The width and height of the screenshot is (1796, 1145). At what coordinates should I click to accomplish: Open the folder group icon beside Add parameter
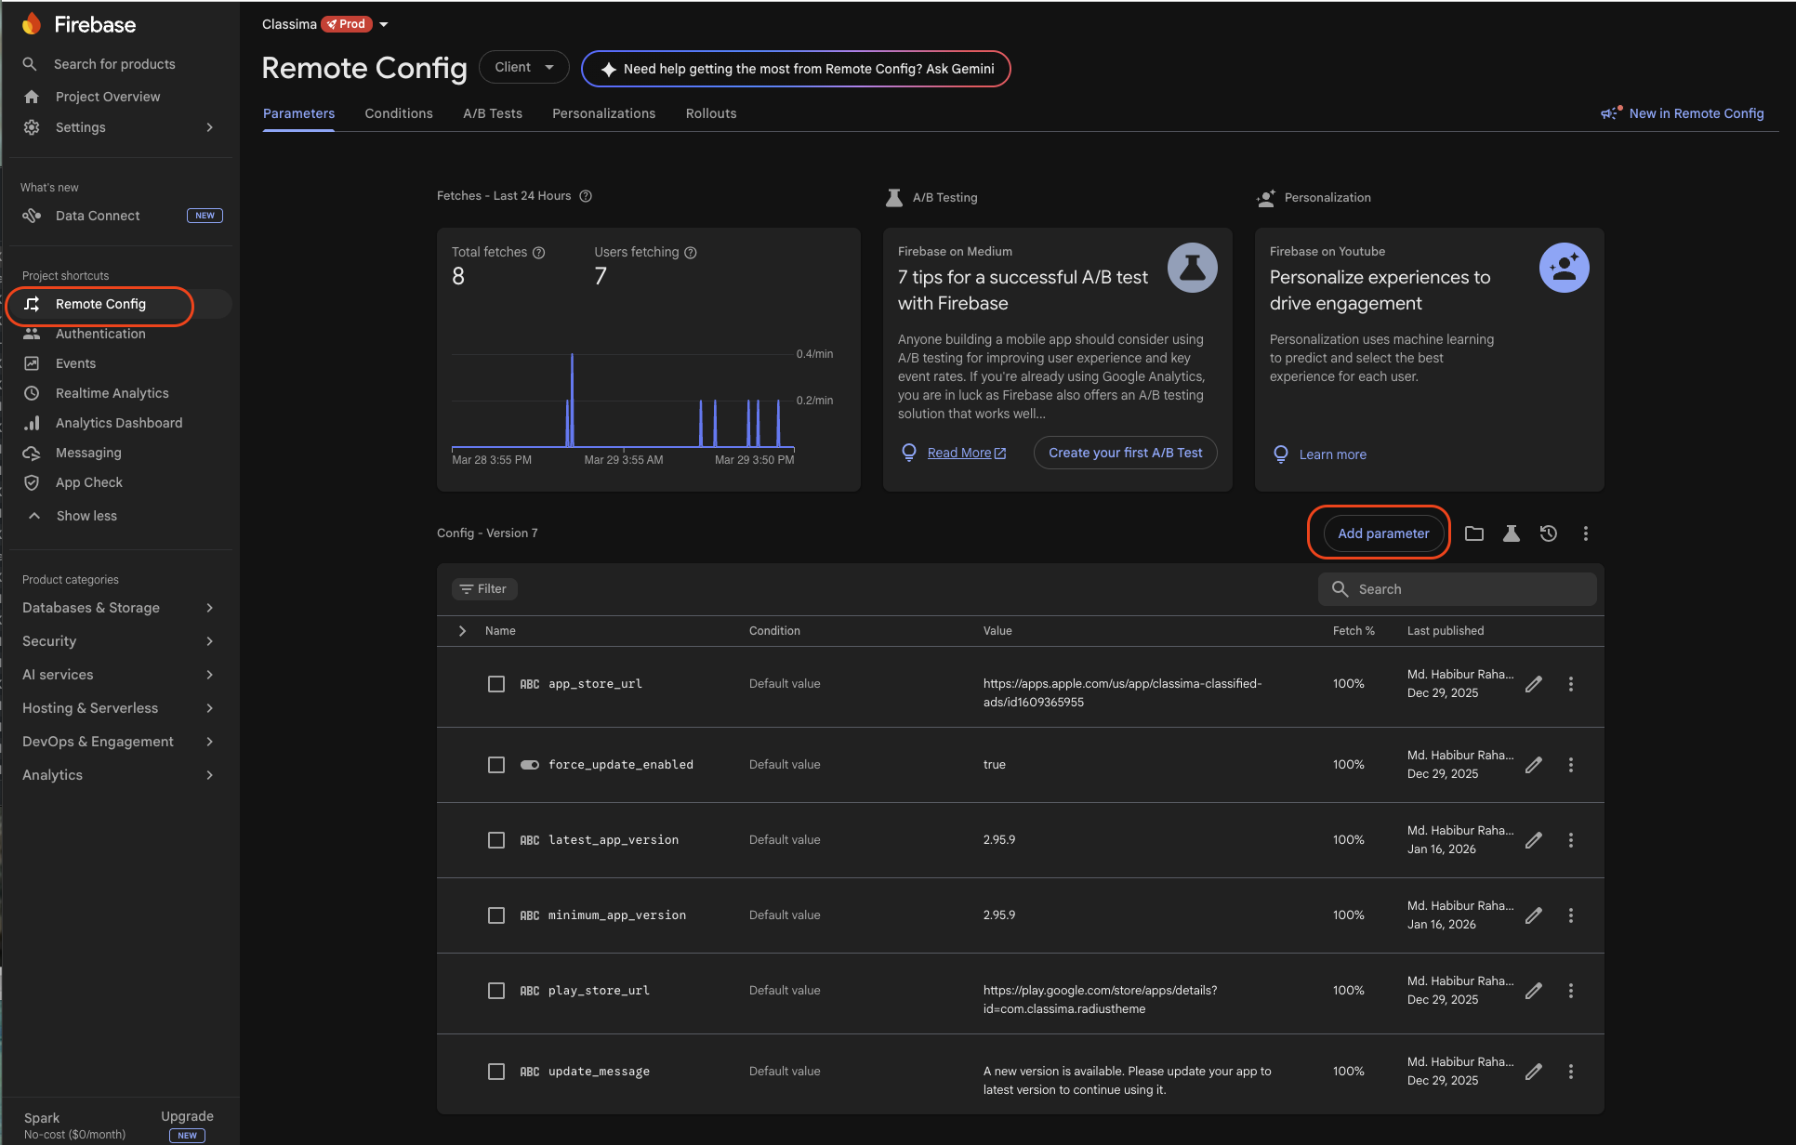[x=1474, y=533]
